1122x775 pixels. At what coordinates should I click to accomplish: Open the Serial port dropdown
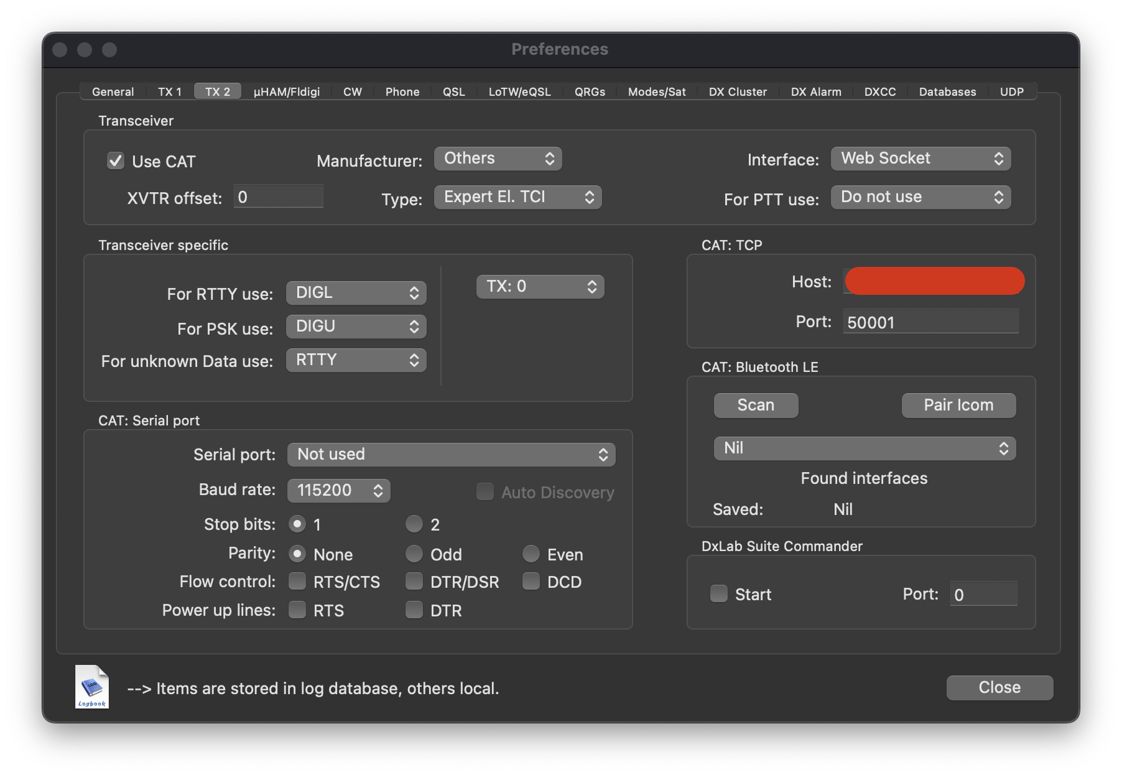click(x=451, y=454)
